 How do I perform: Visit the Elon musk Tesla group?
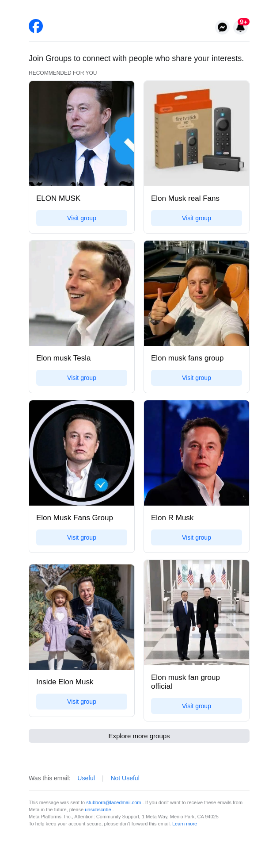[x=82, y=378]
